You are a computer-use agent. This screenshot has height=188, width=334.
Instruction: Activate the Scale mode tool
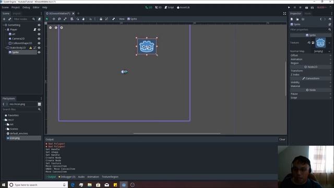point(65,19)
